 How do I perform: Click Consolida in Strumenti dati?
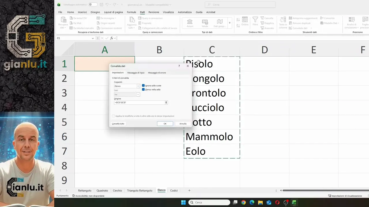tap(327, 18)
